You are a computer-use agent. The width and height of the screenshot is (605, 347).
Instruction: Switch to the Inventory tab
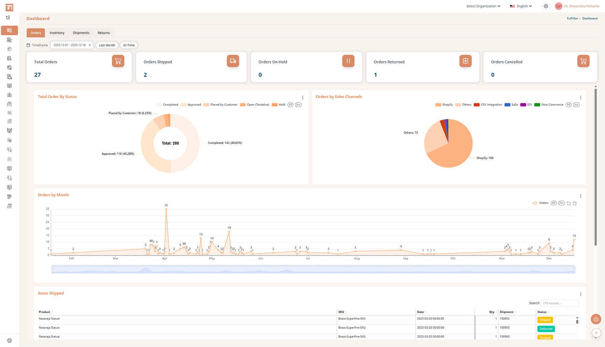coord(57,33)
